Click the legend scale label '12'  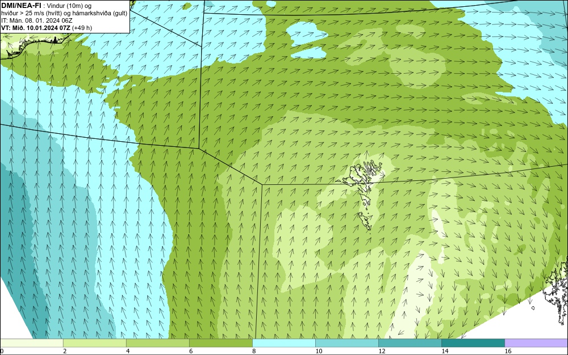(x=382, y=351)
